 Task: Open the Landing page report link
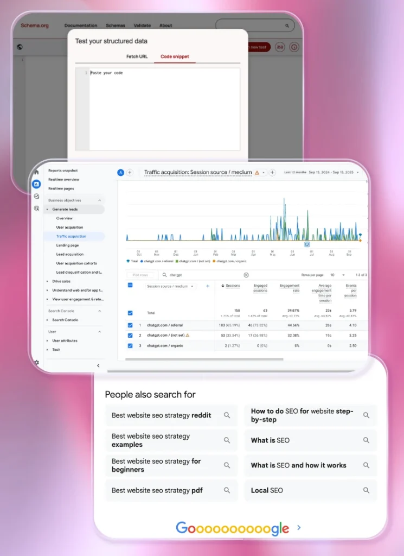click(x=67, y=245)
